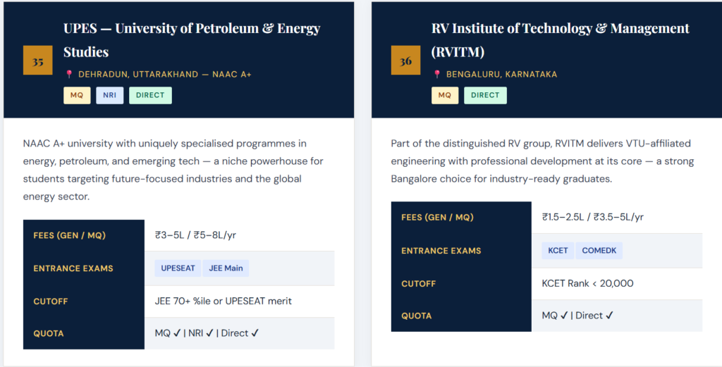Click the MQ tag on RVITM card

tap(444, 95)
